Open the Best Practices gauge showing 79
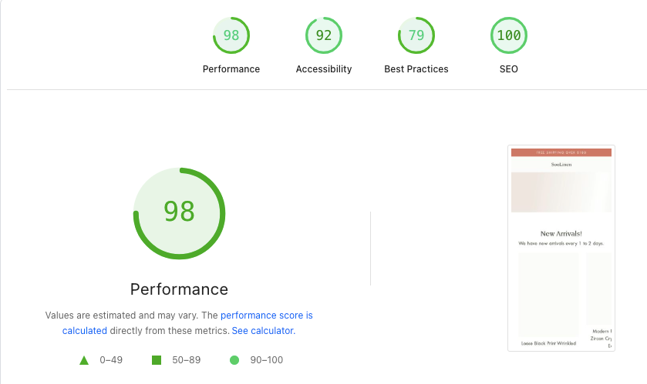This screenshot has height=384, width=647. 416,35
